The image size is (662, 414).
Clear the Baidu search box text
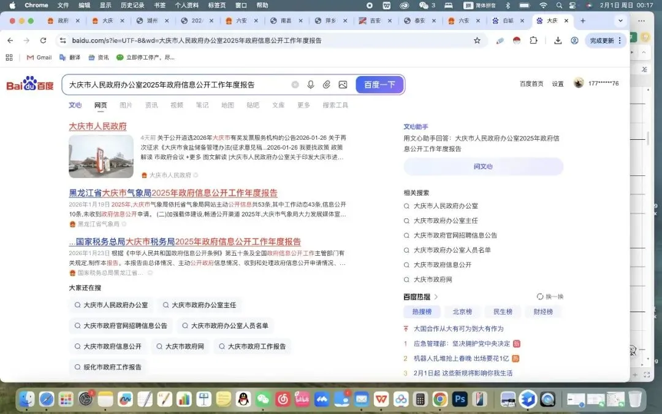pos(295,85)
